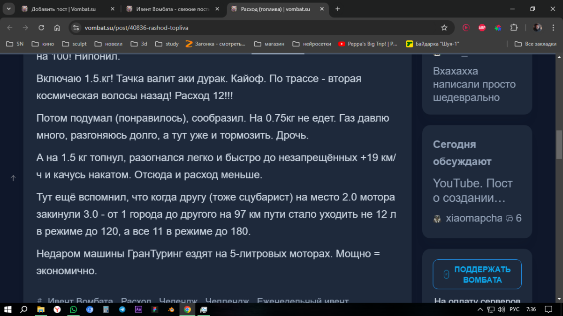The image size is (563, 316).
Task: View site information icon in address bar
Action: click(x=76, y=28)
